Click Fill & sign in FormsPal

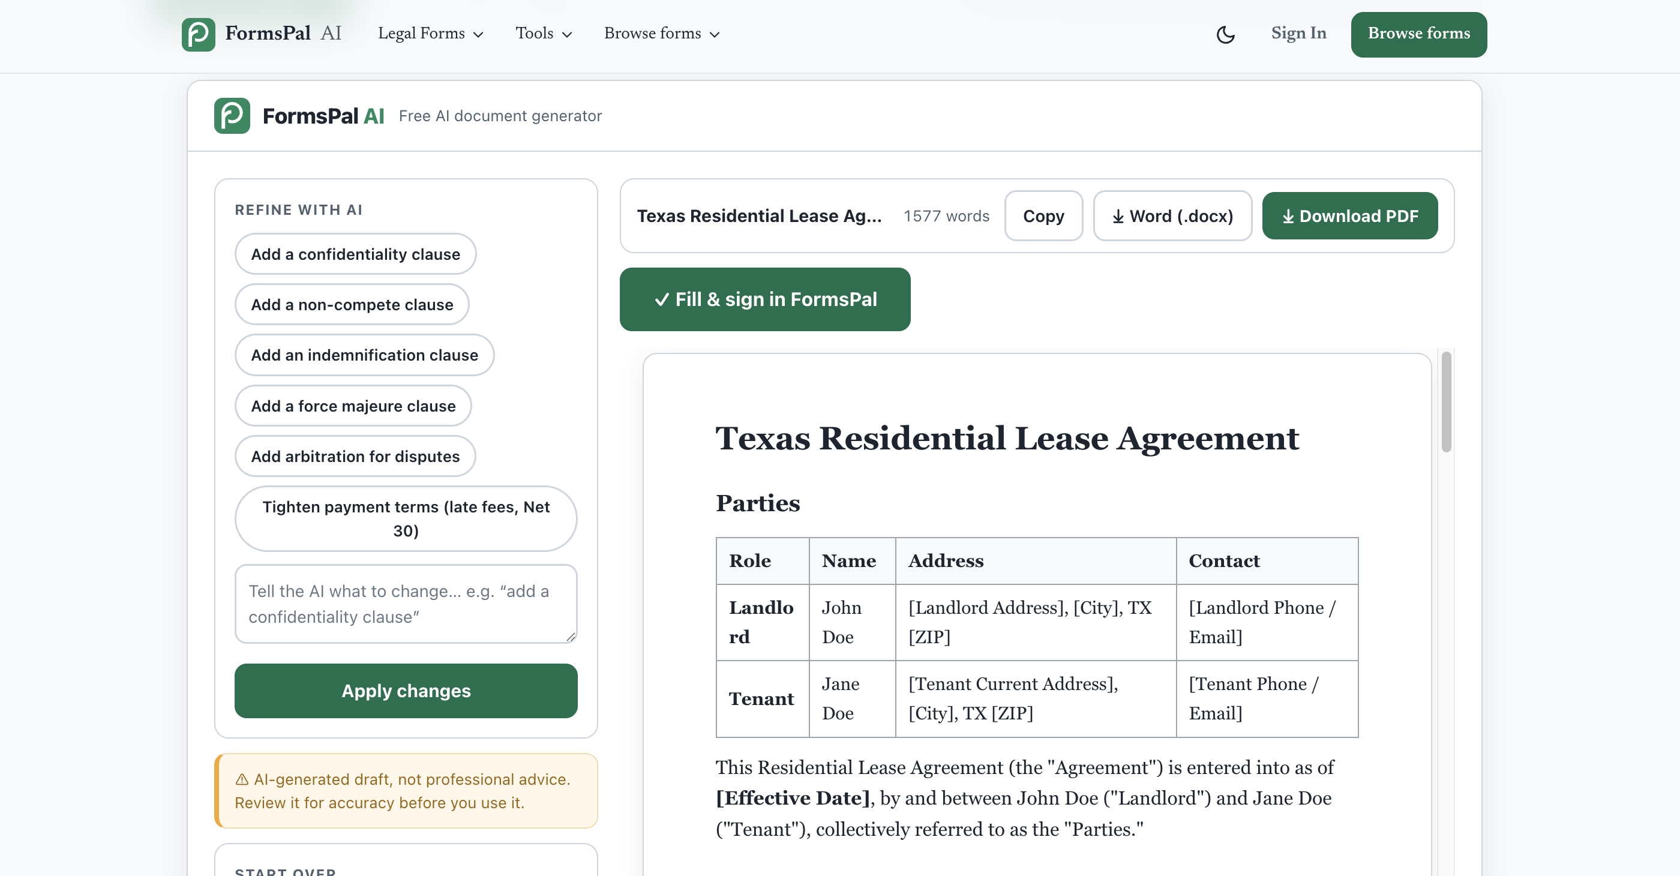[764, 299]
